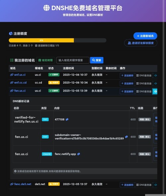This screenshot has width=166, height=196.
Task: Add a DNS record for fen.us.ci
Action: pos(127,92)
